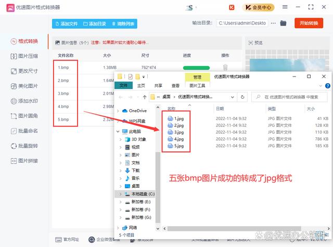Click the Explorer refresh button
The width and height of the screenshot is (333, 247).
click(x=242, y=97)
